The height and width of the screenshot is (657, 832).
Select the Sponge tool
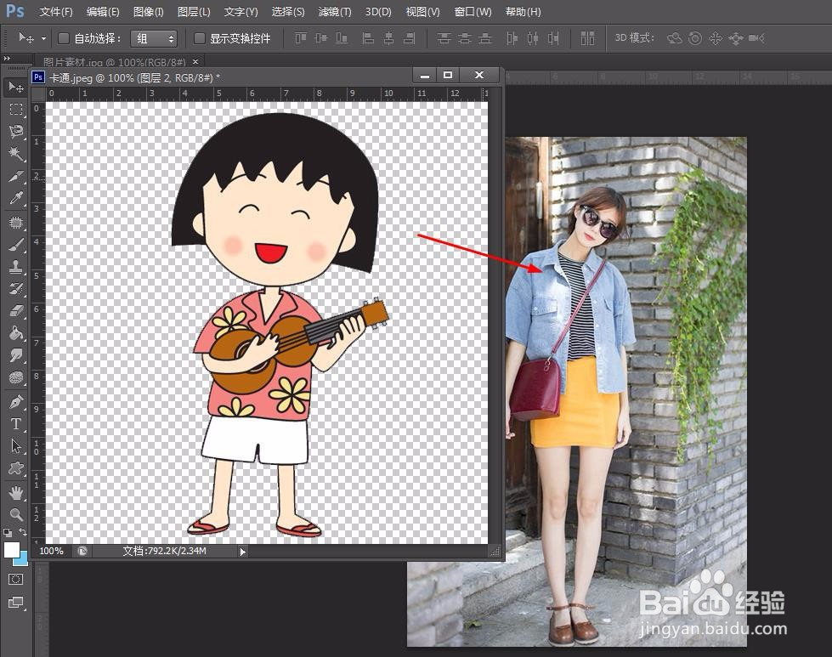tap(16, 377)
